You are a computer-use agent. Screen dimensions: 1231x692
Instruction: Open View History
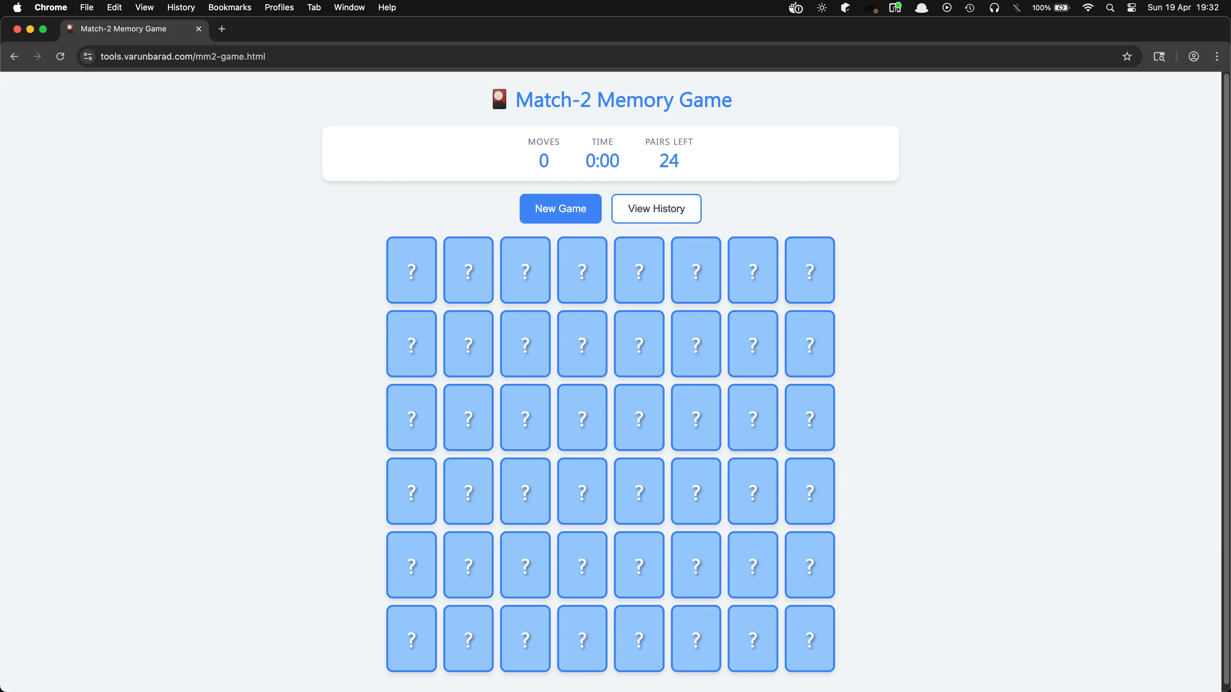(656, 209)
